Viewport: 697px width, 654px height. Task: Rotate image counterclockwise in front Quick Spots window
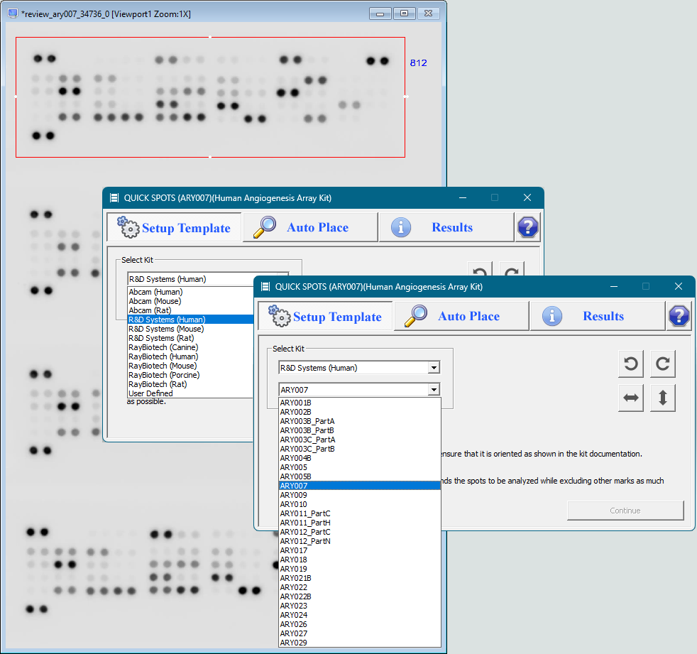coord(631,364)
